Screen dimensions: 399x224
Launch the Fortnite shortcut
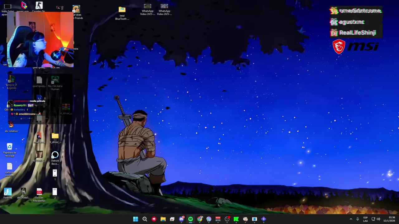8,194
